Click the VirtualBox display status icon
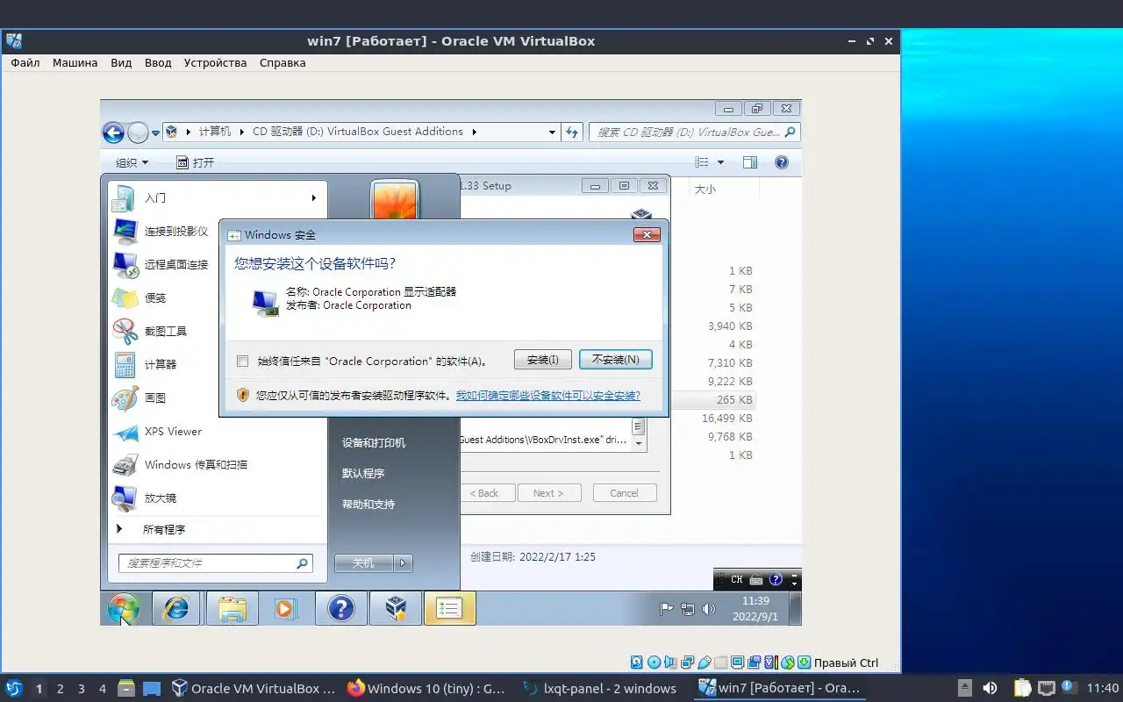The width and height of the screenshot is (1123, 702). point(737,663)
